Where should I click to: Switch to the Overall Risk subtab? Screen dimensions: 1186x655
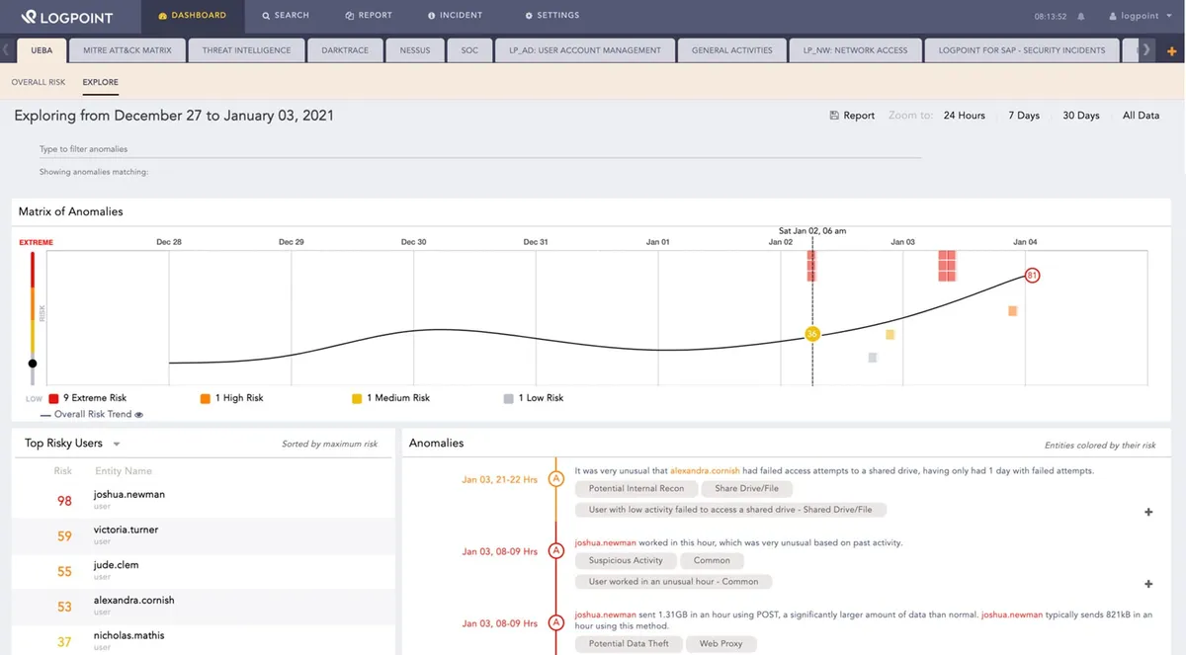[x=39, y=83]
